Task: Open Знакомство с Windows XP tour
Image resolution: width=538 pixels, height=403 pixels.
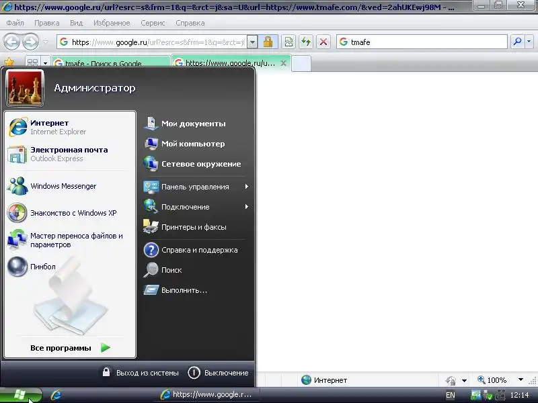Action: 70,213
